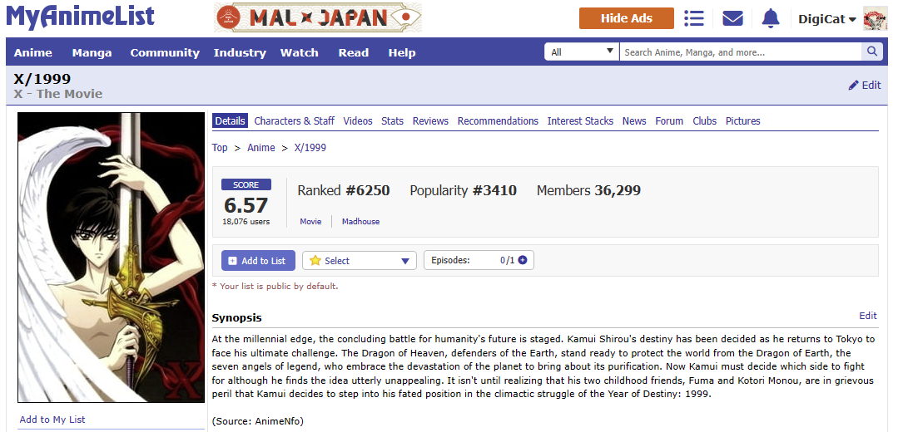Click the X/1999 breadcrumb link

310,148
